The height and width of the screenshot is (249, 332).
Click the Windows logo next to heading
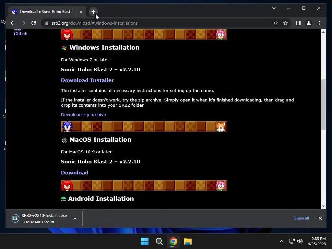click(64, 48)
